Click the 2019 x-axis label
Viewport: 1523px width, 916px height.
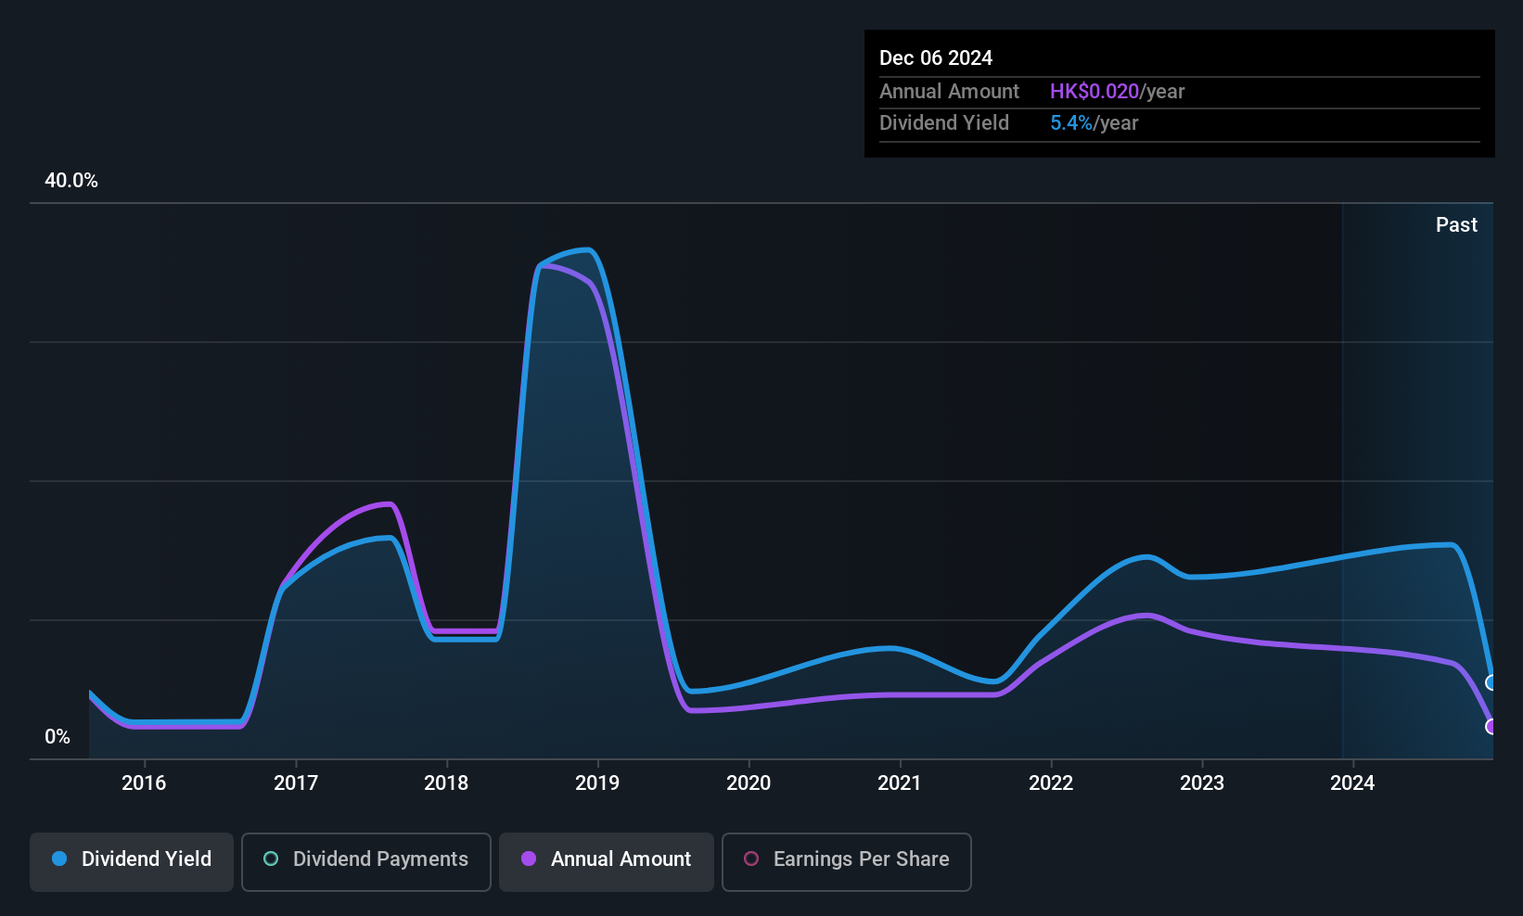pos(597,783)
